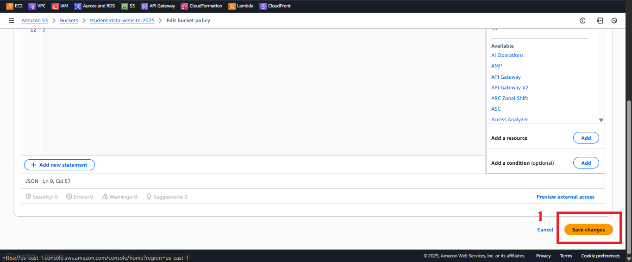The image size is (632, 262).
Task: Click the Ln 9, Col 57 status text
Action: 56,181
